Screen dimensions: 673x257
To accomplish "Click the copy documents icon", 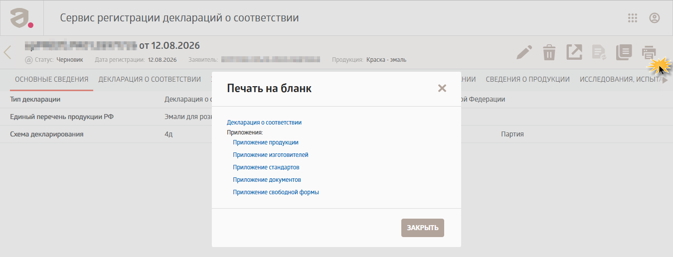I will [624, 52].
